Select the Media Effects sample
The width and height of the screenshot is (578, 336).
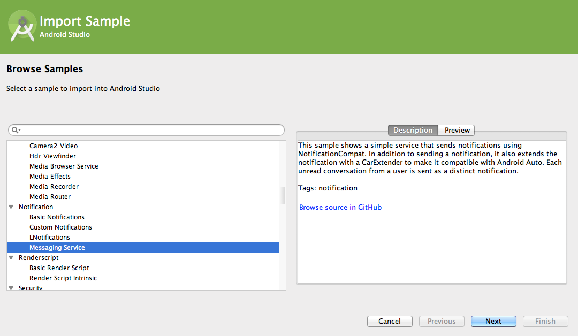(x=50, y=177)
